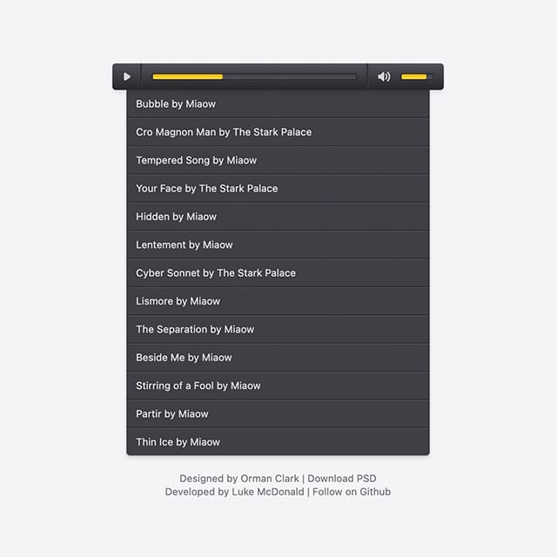Choose Partir by Miaow track
This screenshot has height=557, width=557.
[x=278, y=414]
